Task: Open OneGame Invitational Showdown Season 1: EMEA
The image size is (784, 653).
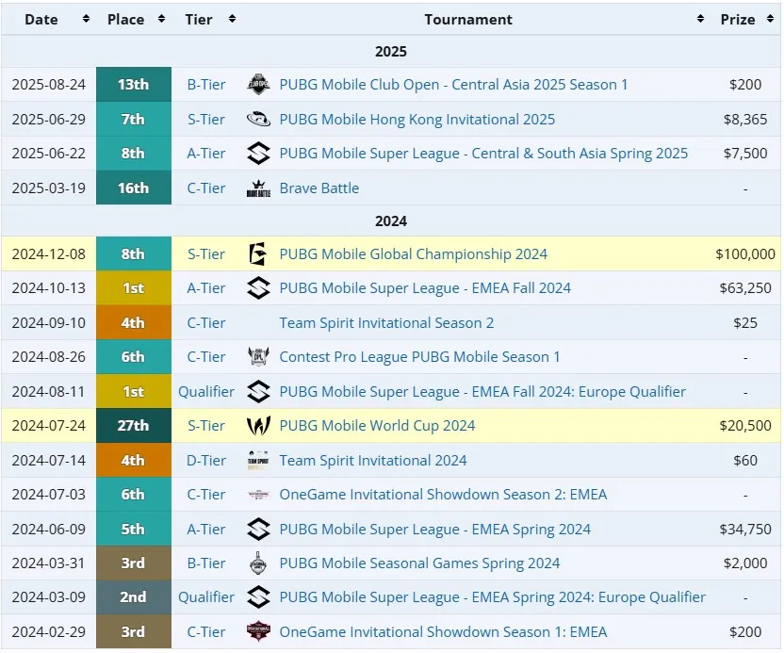Action: coord(443,632)
